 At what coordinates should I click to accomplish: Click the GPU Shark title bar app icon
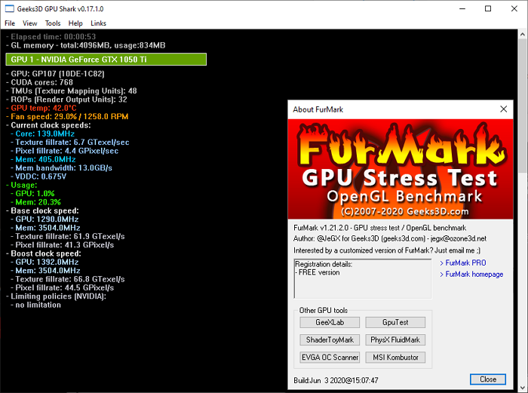[9, 9]
